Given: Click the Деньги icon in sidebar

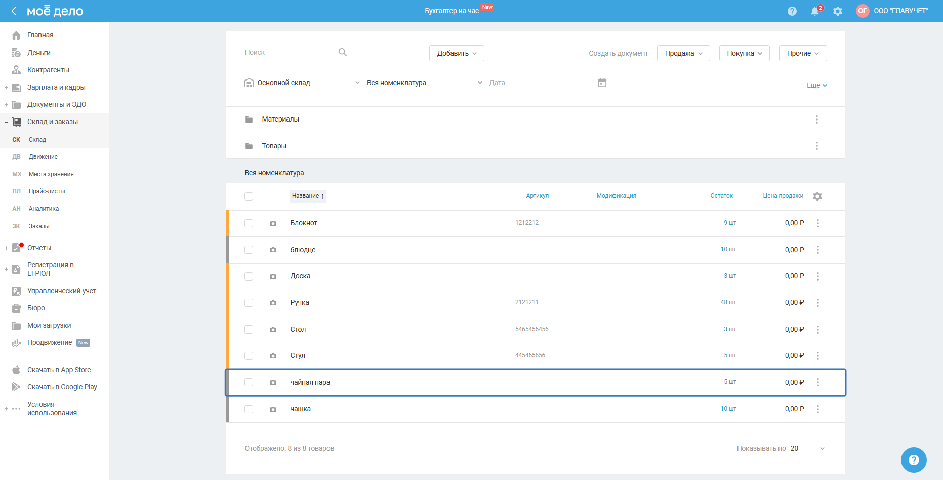Looking at the screenshot, I should 16,53.
